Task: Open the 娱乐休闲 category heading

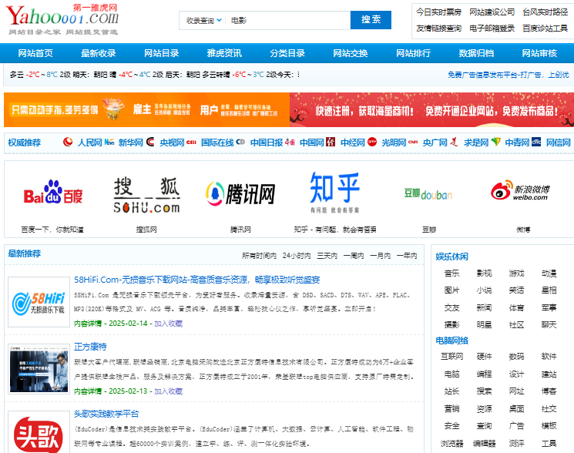Action: click(451, 257)
